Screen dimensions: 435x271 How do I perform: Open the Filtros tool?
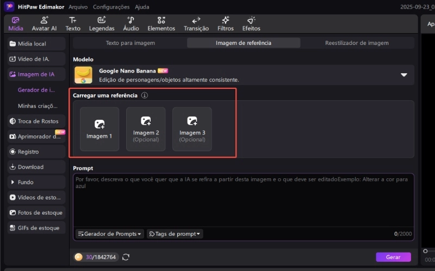click(225, 24)
